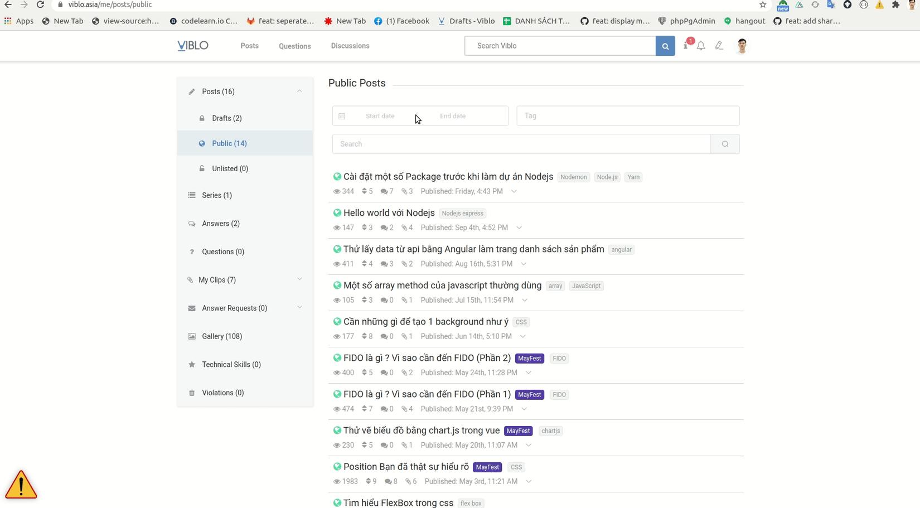This screenshot has width=920, height=508.
Task: Click the yellow warning triangle icon
Action: (x=21, y=484)
